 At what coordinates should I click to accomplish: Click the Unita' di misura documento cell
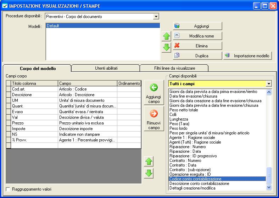(88, 100)
